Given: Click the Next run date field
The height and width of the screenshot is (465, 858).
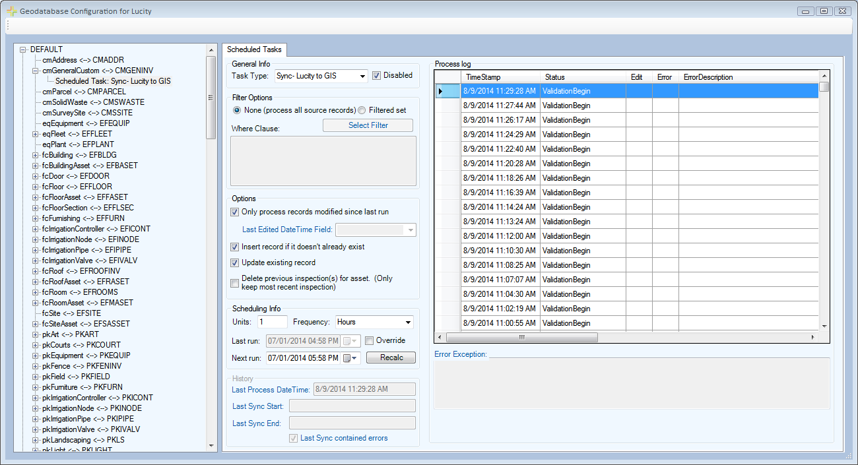Looking at the screenshot, I should coord(304,358).
